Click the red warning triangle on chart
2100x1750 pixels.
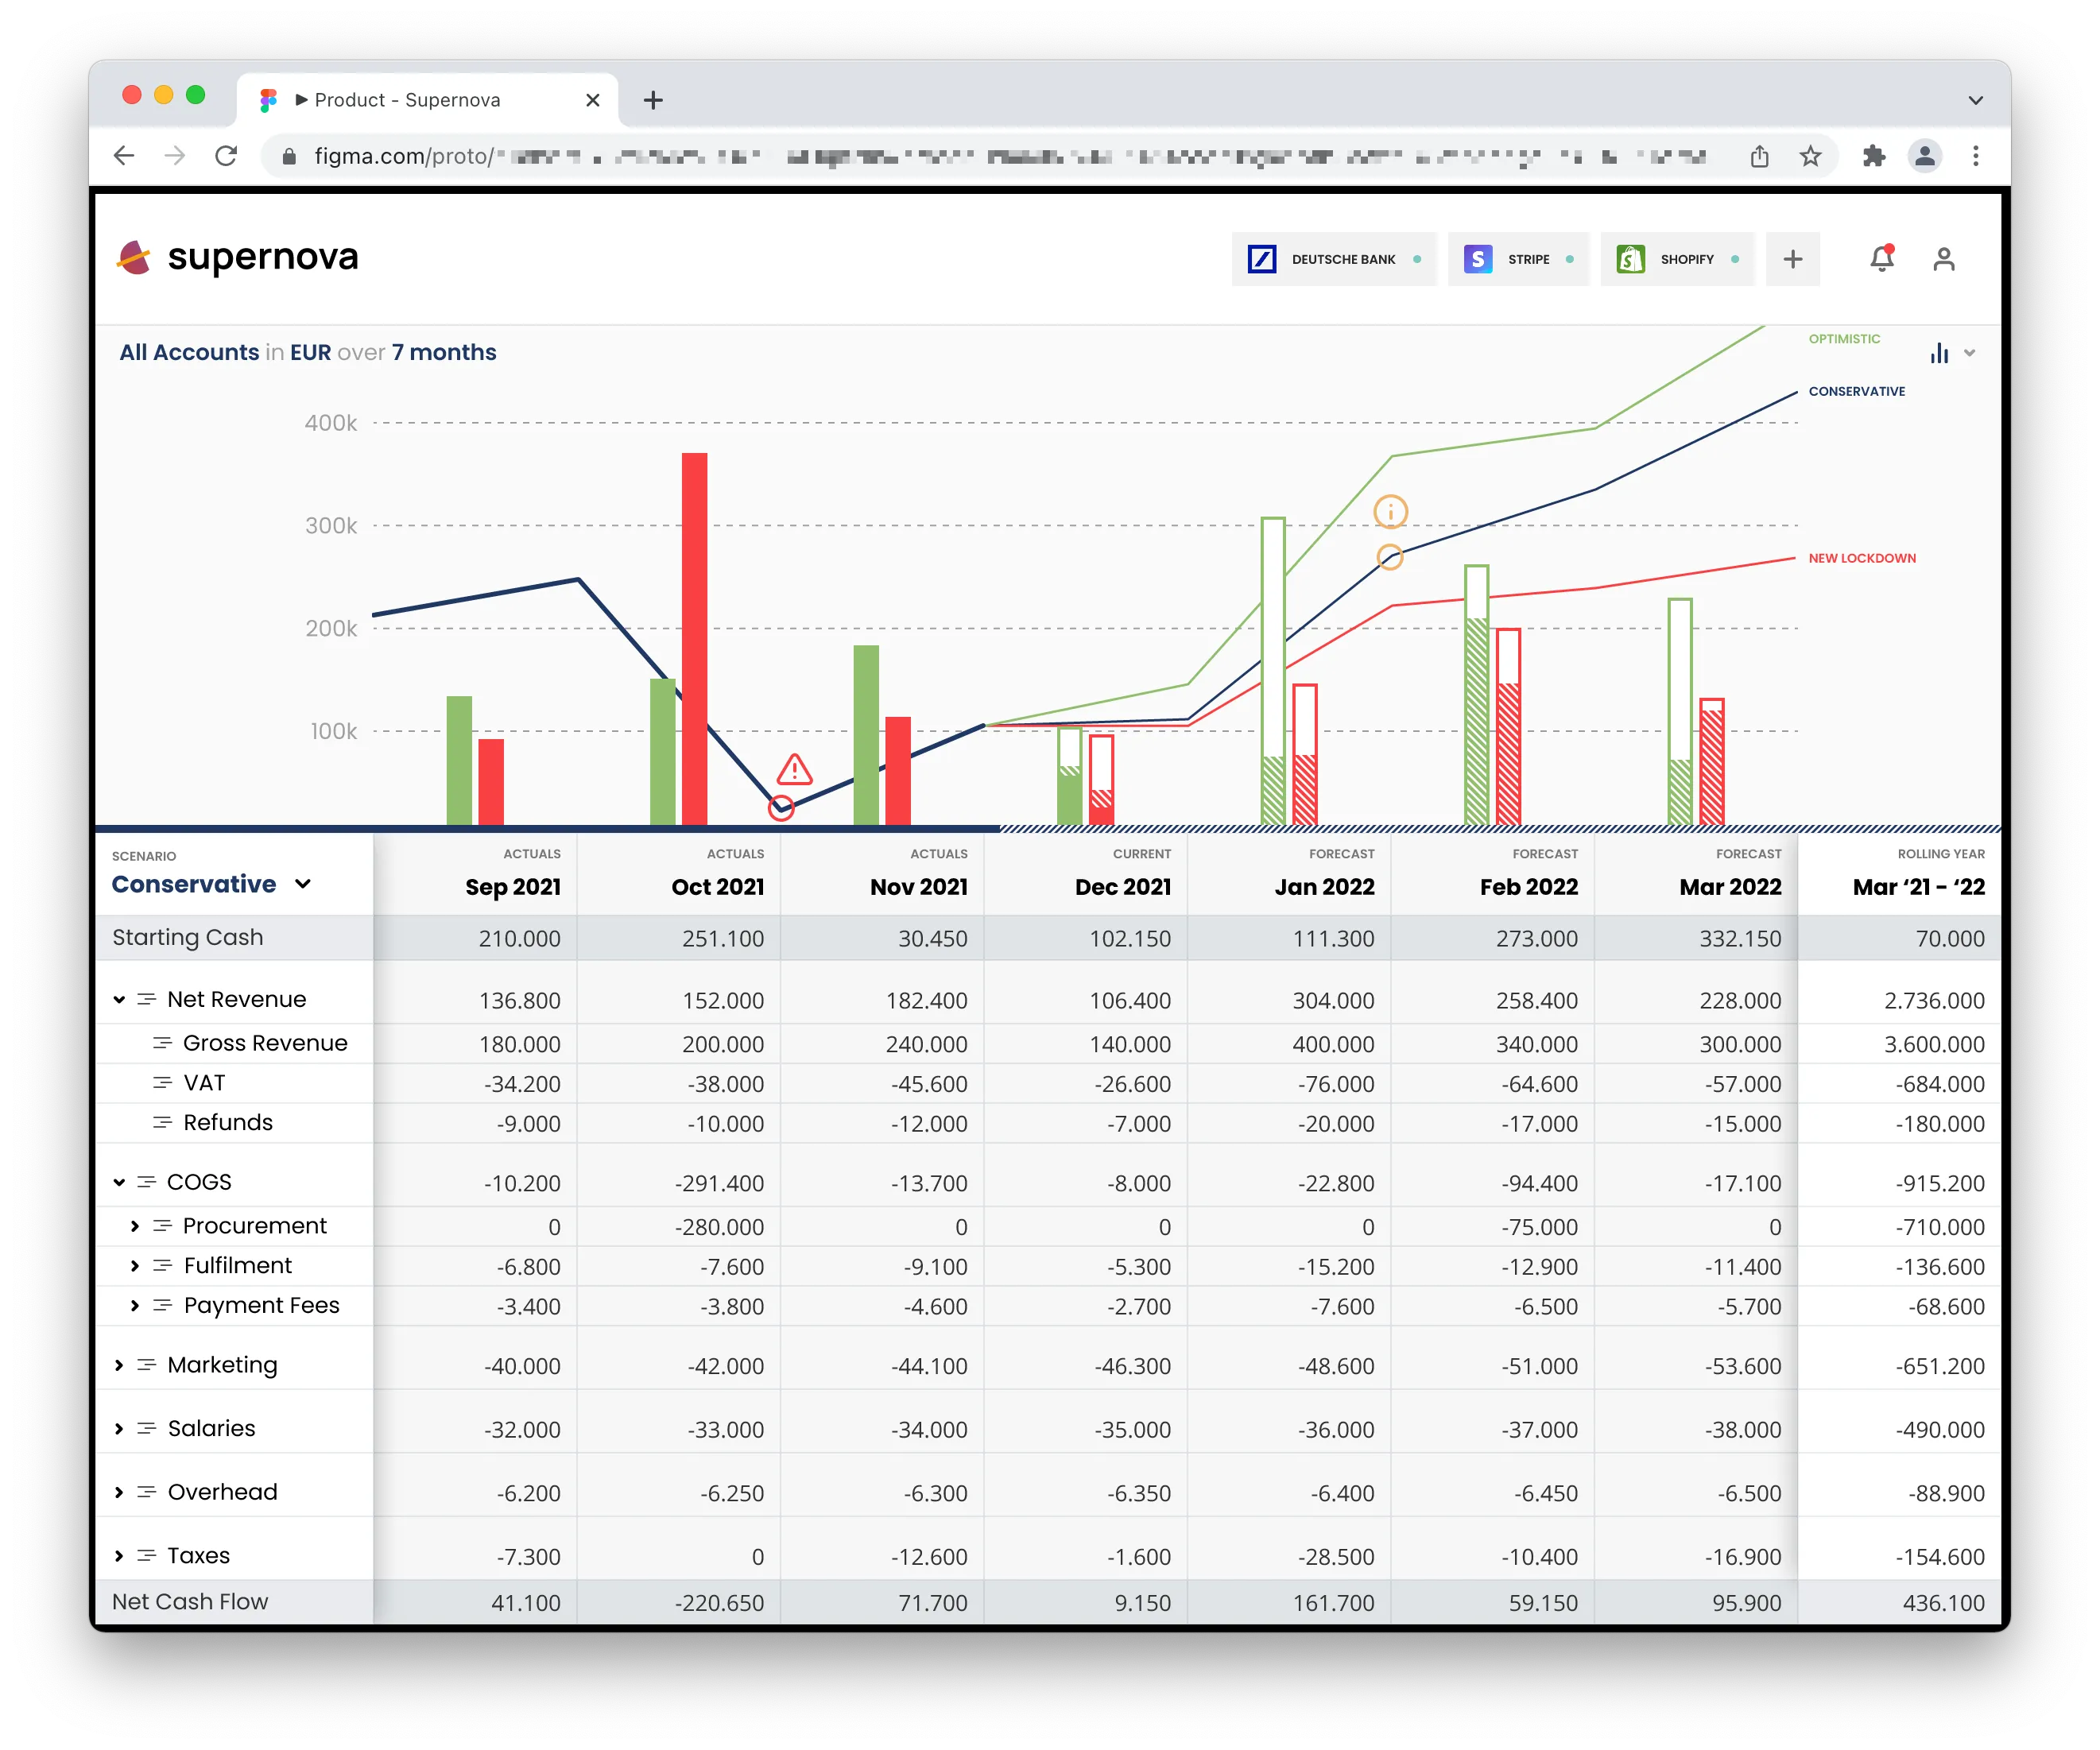click(x=794, y=770)
